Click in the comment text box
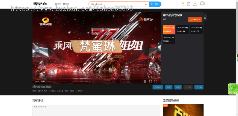This screenshot has height=116, width=238. point(96,110)
